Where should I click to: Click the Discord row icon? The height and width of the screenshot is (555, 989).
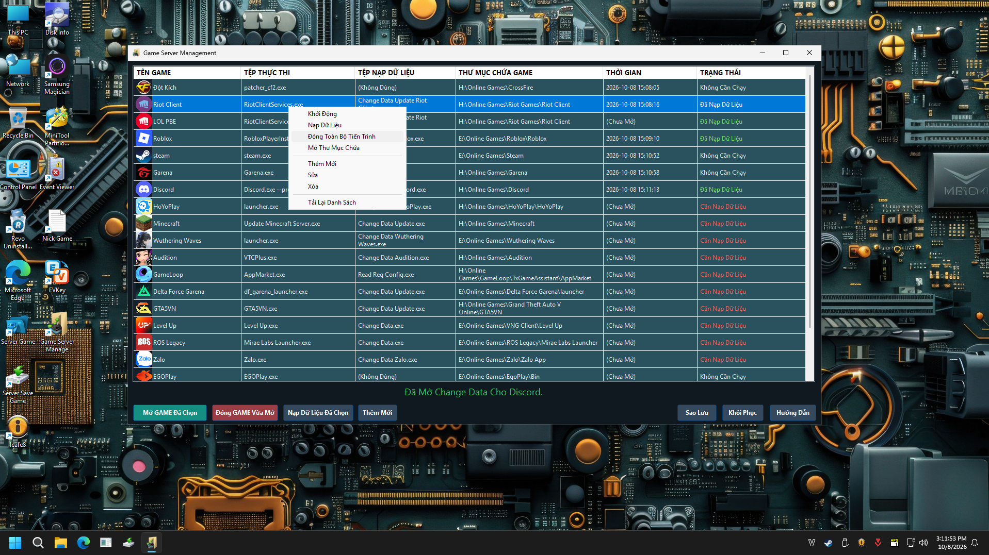tap(143, 190)
